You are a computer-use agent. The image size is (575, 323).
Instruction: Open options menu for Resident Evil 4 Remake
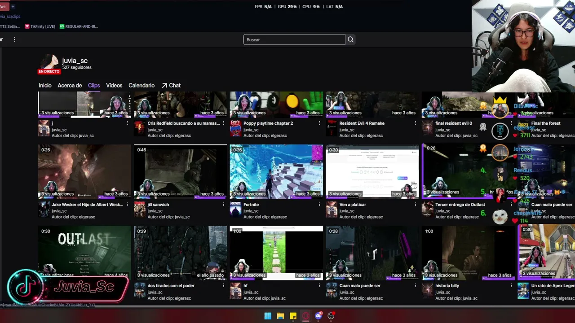415,123
